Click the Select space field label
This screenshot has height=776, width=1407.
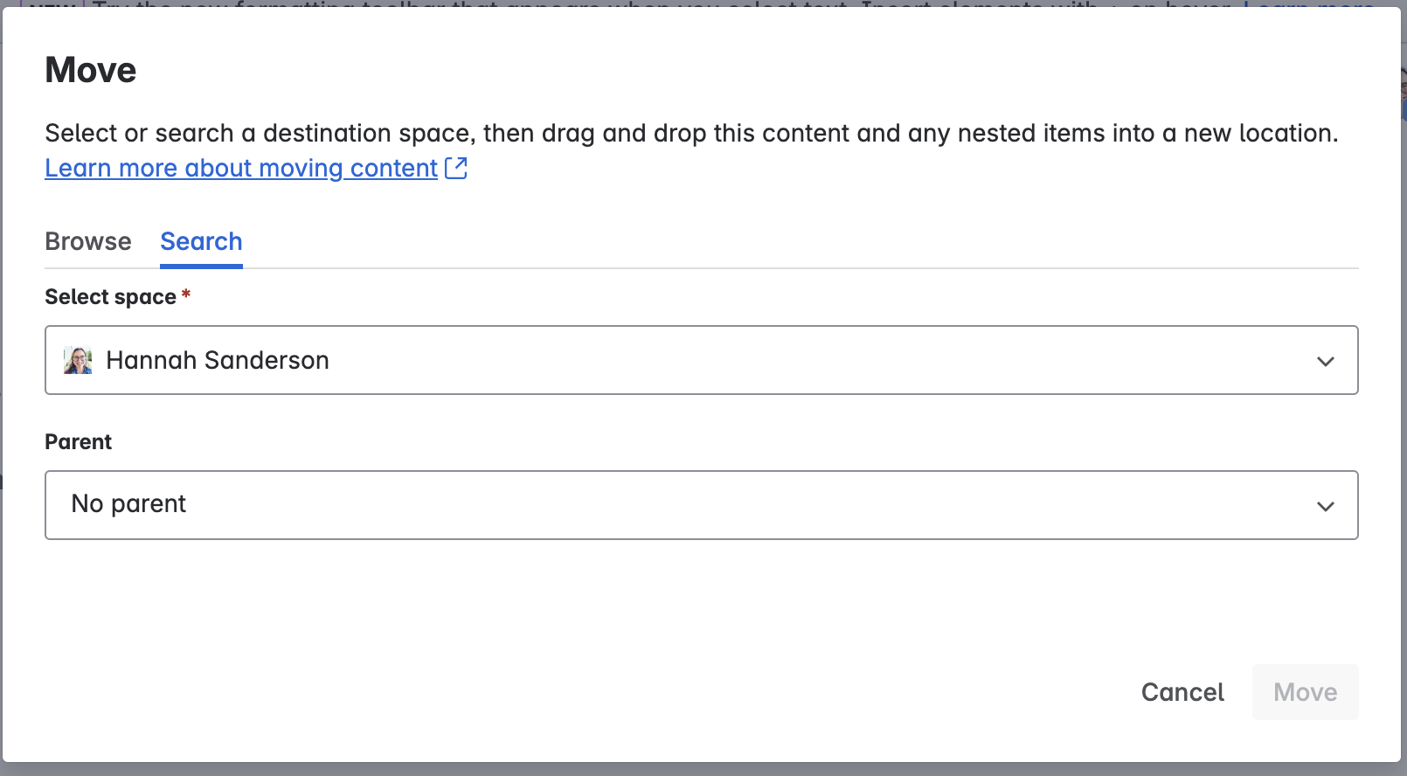[x=110, y=297]
